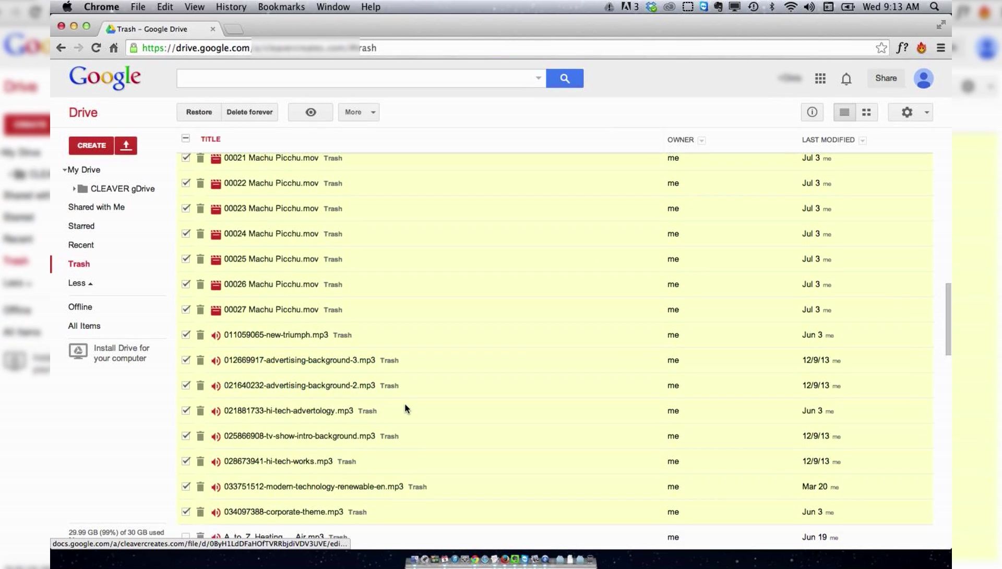The image size is (1002, 569).
Task: Click the Wi-Fi icon in menu bar
Action: (791, 7)
